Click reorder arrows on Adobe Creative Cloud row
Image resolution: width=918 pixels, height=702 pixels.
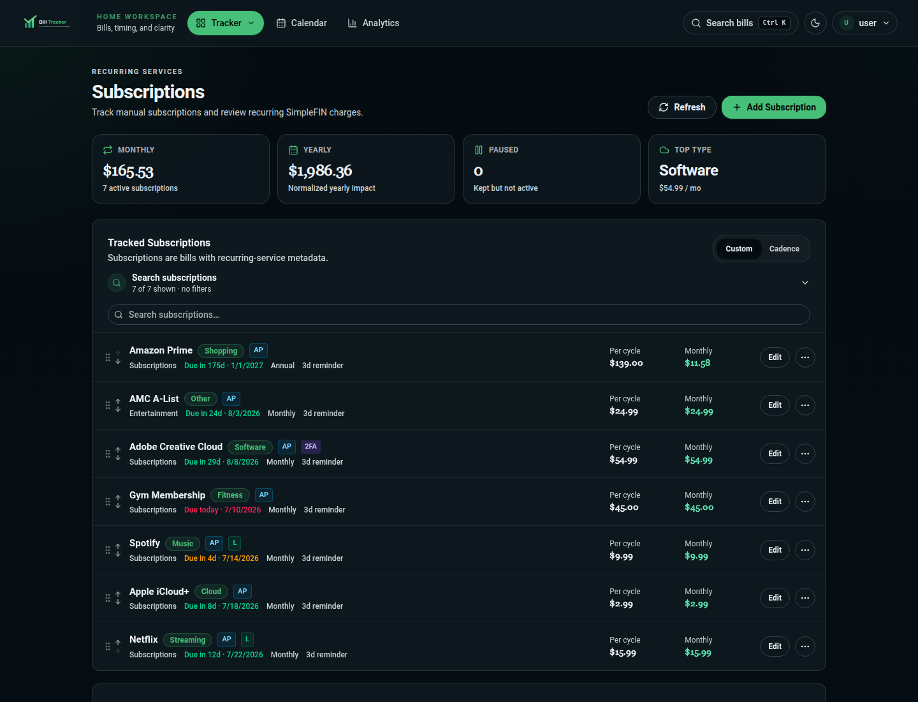[118, 454]
